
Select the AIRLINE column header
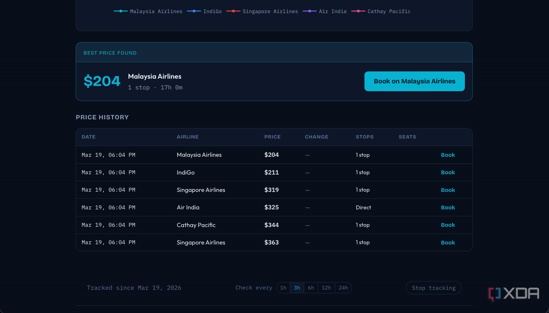tap(188, 137)
